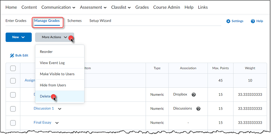Click the Dropbox association info icon

click(194, 95)
